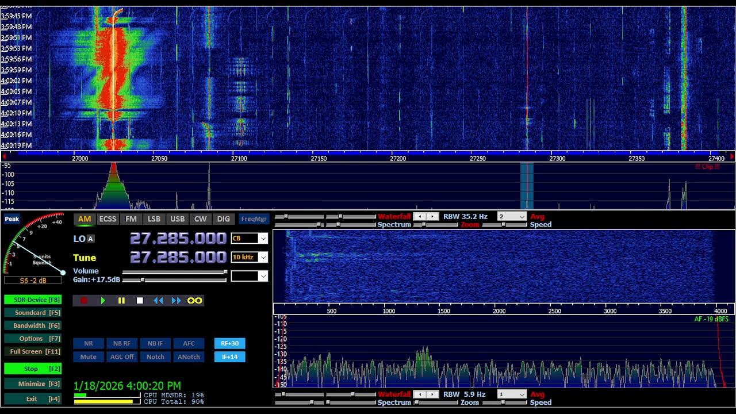Click Minimize [F3] button
The height and width of the screenshot is (414, 736).
tap(33, 384)
